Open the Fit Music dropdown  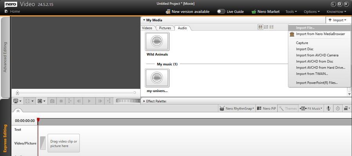(x=311, y=108)
